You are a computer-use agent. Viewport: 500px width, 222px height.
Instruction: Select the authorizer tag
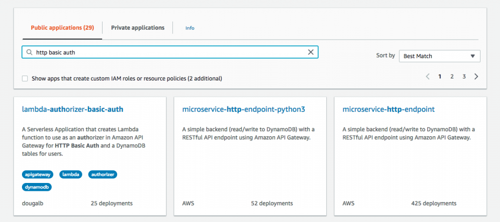[x=103, y=174]
